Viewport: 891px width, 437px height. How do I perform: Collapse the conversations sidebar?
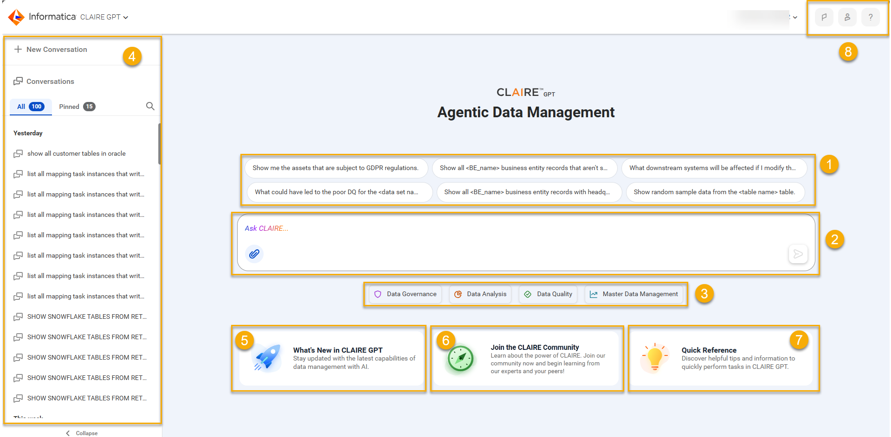pyautogui.click(x=82, y=433)
